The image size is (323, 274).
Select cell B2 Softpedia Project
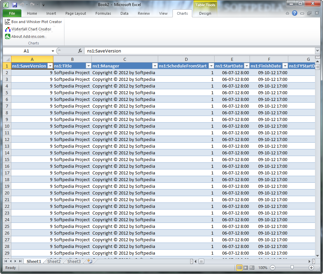72,73
